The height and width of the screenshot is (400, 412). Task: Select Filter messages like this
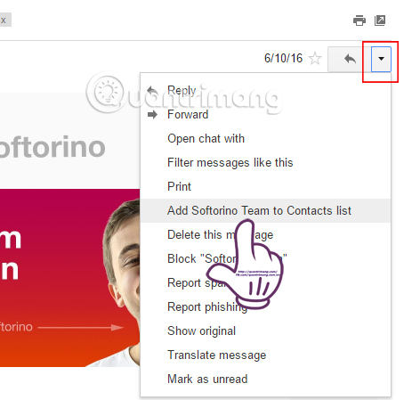265,162
